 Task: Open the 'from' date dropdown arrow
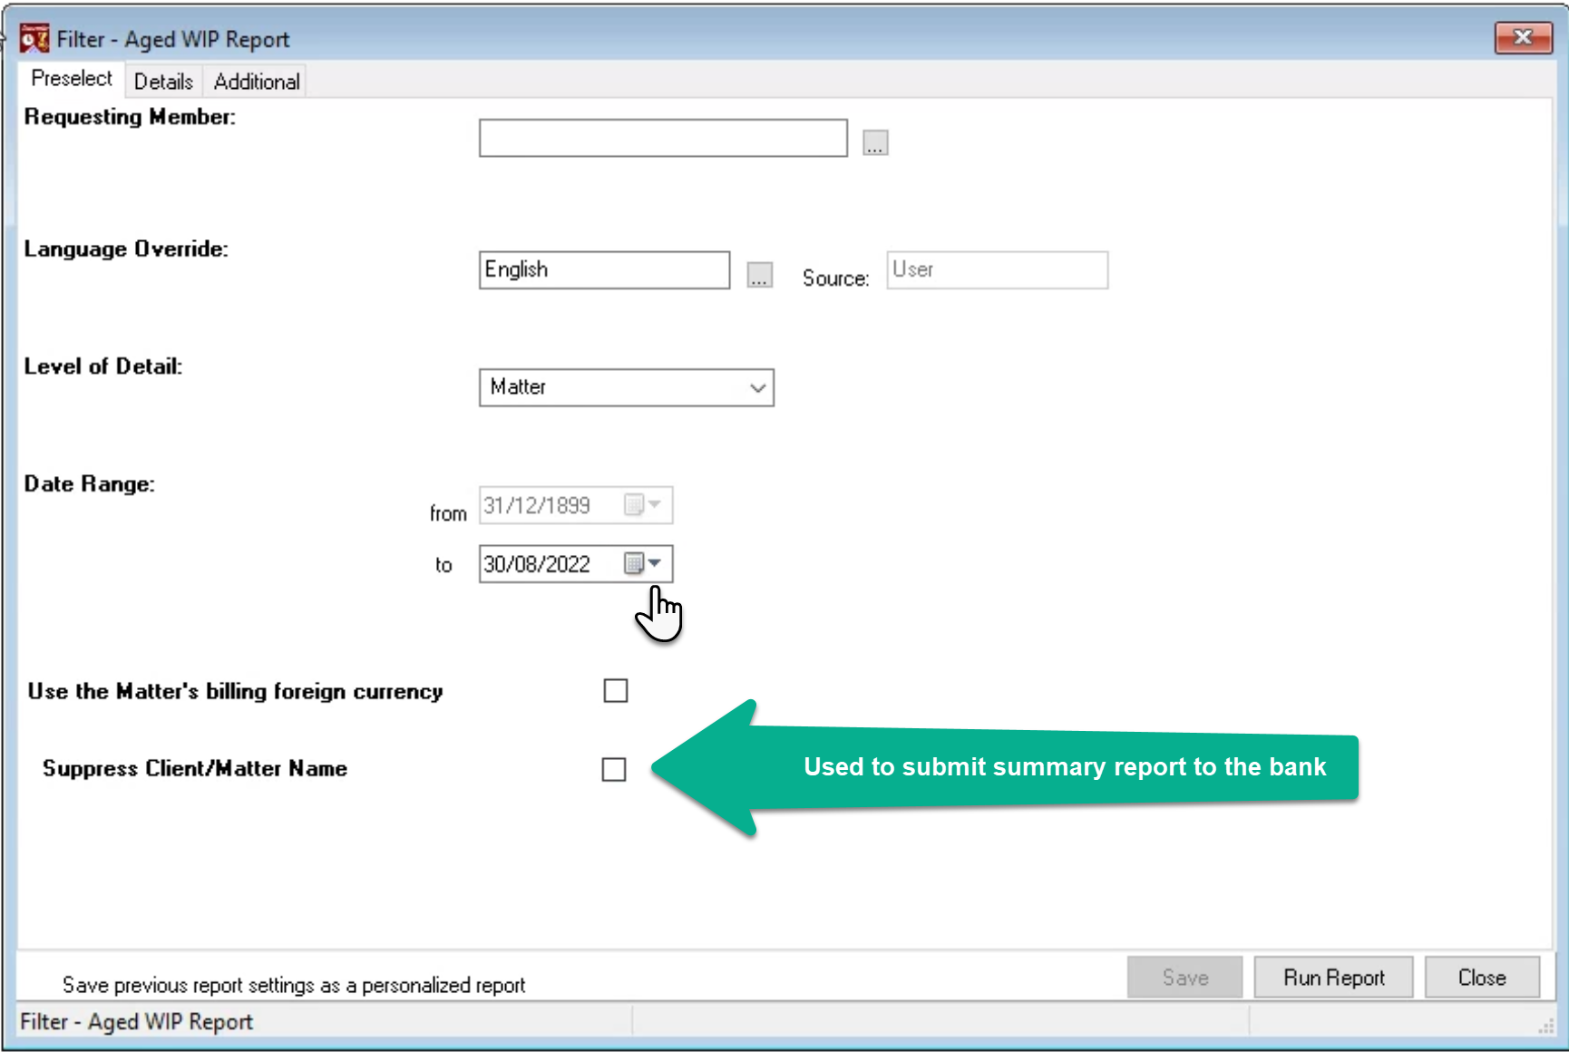655,504
